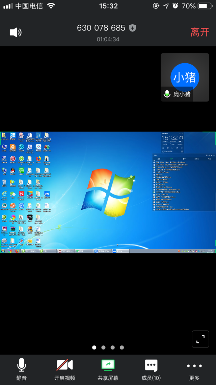This screenshot has height=385, width=216.
Task: Click Chrome icon in shared taskbar
Action: (10, 251)
